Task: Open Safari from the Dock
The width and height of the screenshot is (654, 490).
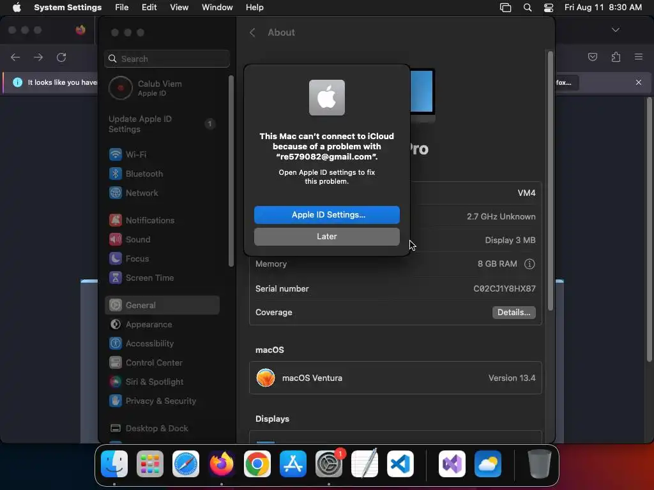Action: click(186, 464)
